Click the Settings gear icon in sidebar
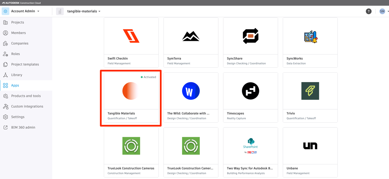The height and width of the screenshot is (179, 389). (6, 117)
